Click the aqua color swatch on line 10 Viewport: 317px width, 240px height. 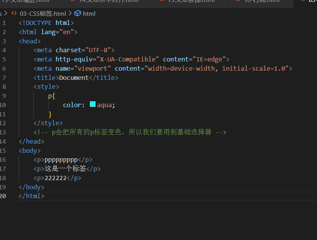(x=93, y=104)
